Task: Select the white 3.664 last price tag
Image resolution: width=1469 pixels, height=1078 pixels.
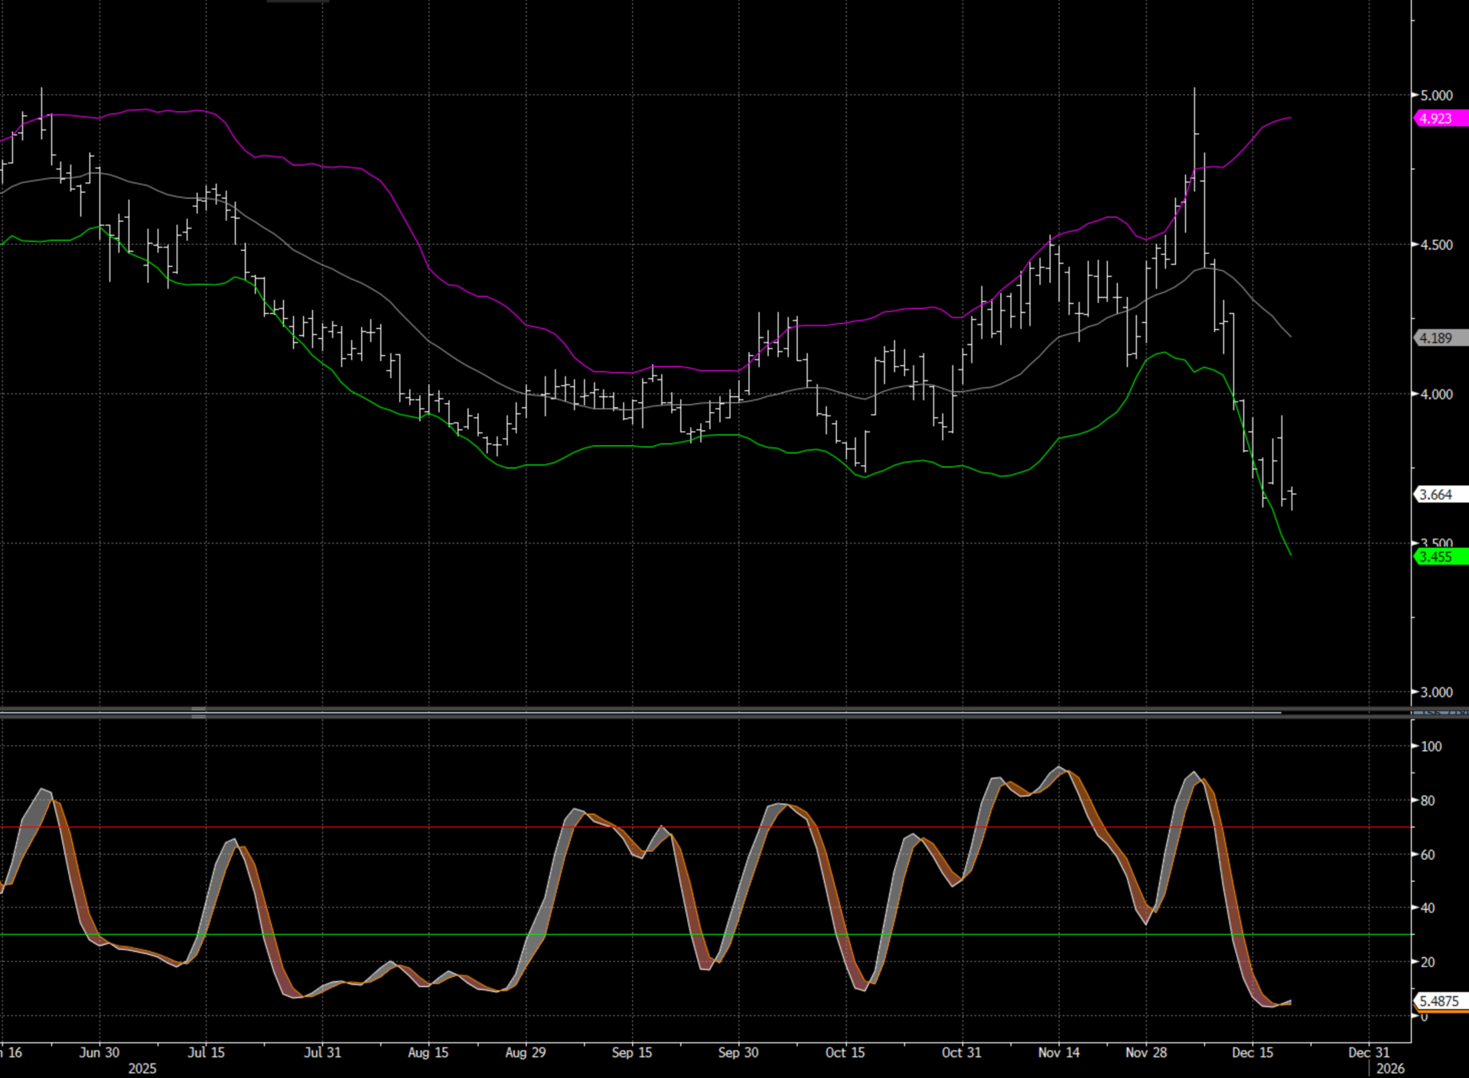Action: click(1438, 495)
